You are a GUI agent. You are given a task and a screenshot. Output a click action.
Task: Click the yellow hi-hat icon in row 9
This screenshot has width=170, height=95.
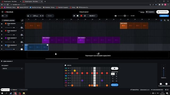coord(66,71)
